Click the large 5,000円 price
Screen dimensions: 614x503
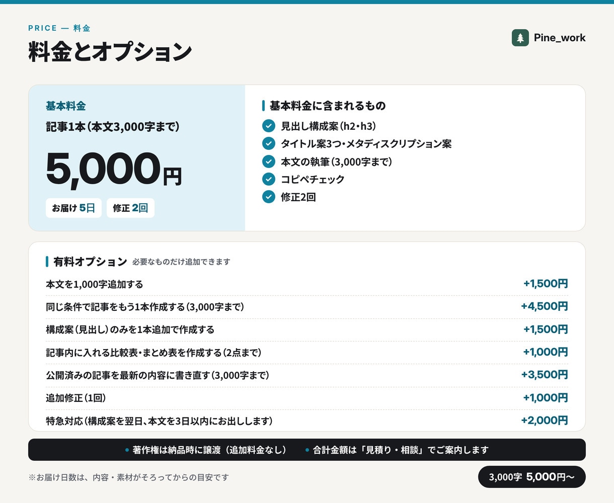[114, 169]
